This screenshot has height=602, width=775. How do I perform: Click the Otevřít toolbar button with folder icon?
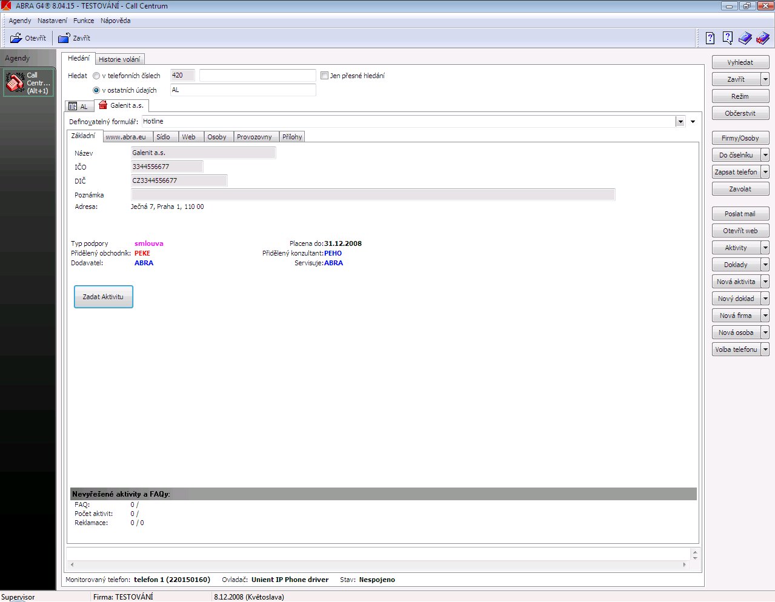(x=28, y=38)
